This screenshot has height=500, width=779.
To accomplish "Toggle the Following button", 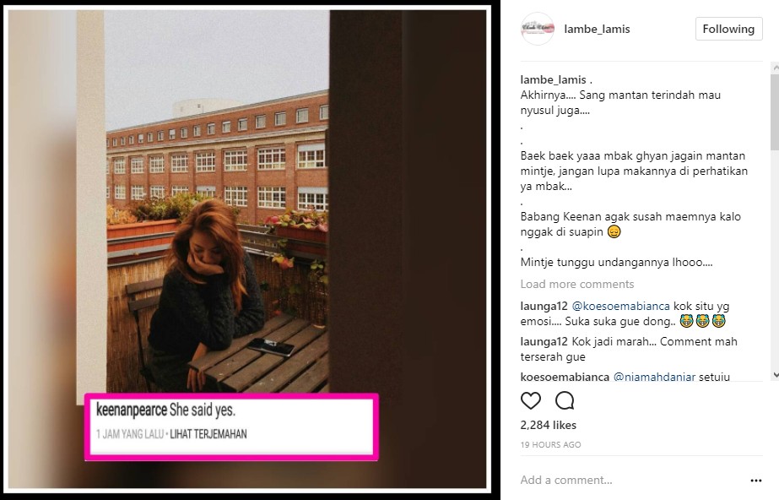I will click(x=729, y=29).
